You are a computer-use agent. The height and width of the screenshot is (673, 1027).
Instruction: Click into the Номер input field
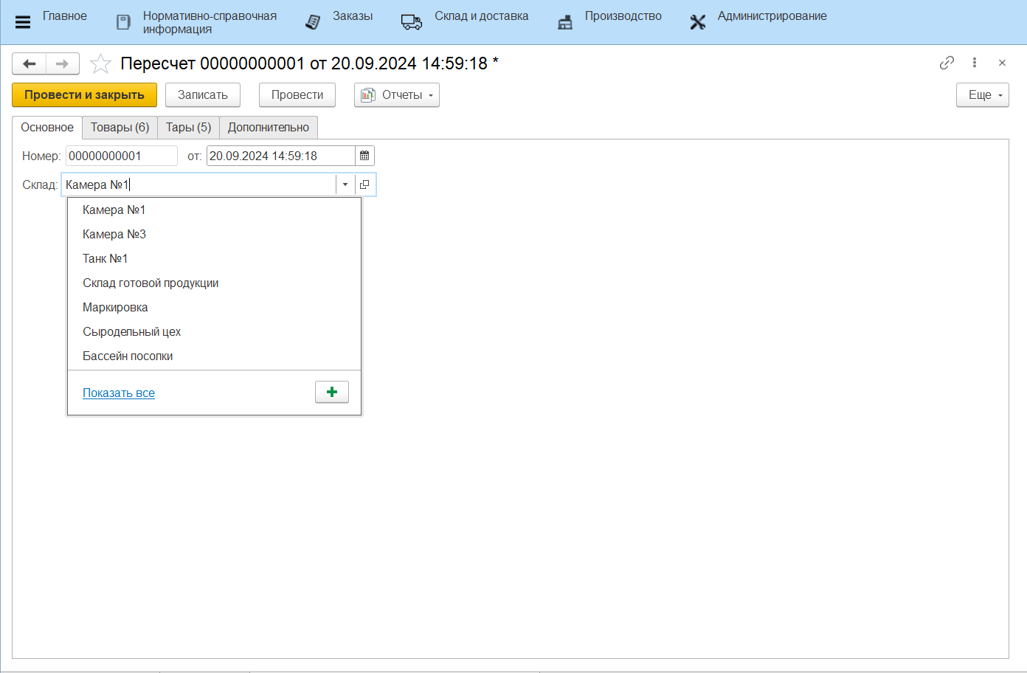(121, 156)
